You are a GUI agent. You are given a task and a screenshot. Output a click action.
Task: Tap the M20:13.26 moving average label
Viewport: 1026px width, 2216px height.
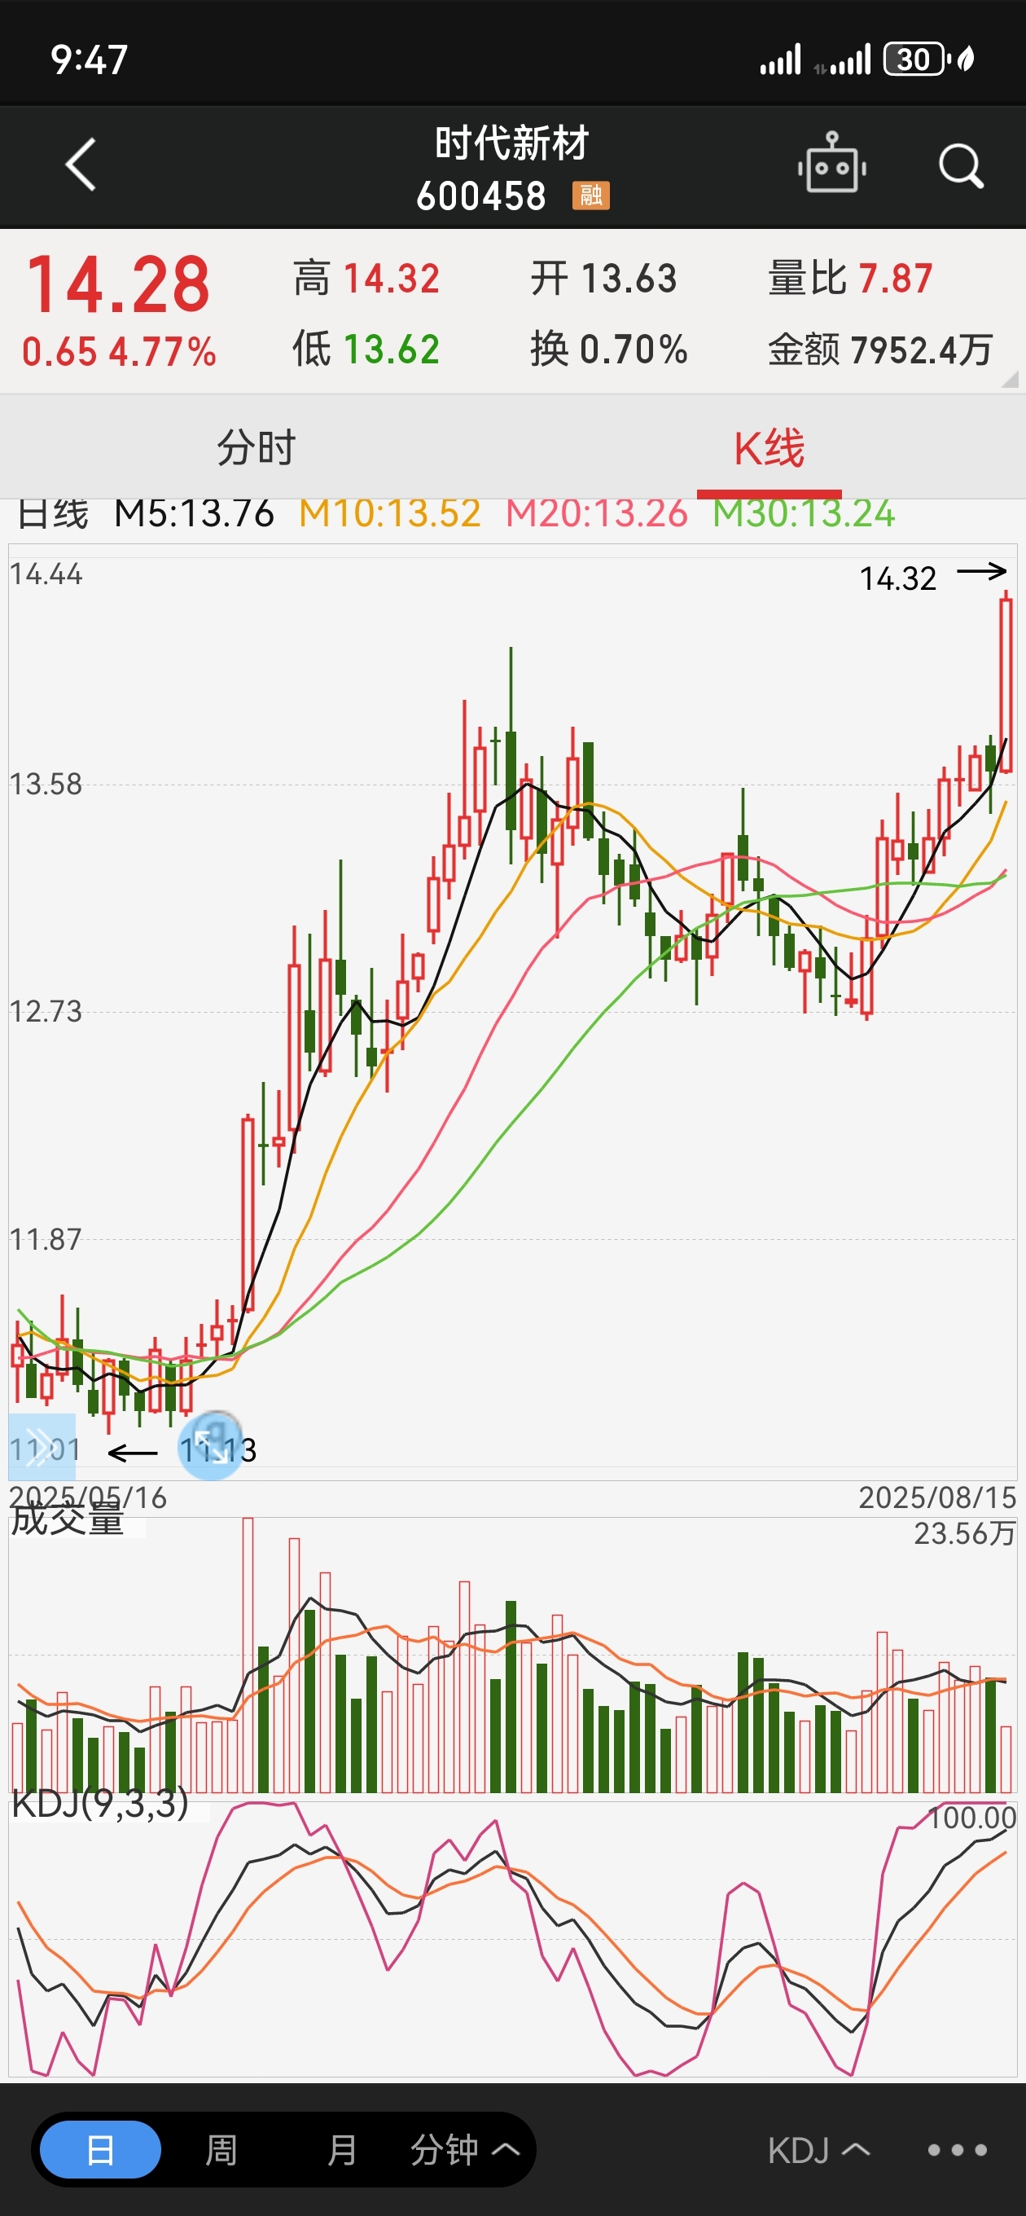[x=597, y=513]
